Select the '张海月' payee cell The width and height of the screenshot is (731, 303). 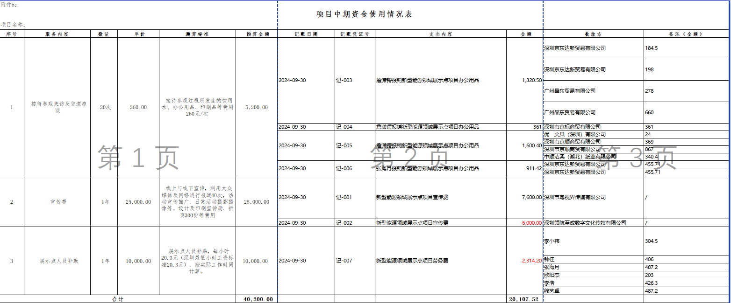pos(594,267)
